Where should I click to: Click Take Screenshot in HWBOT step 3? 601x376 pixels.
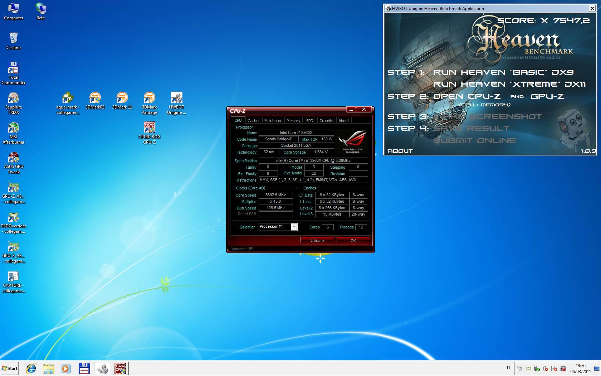488,117
